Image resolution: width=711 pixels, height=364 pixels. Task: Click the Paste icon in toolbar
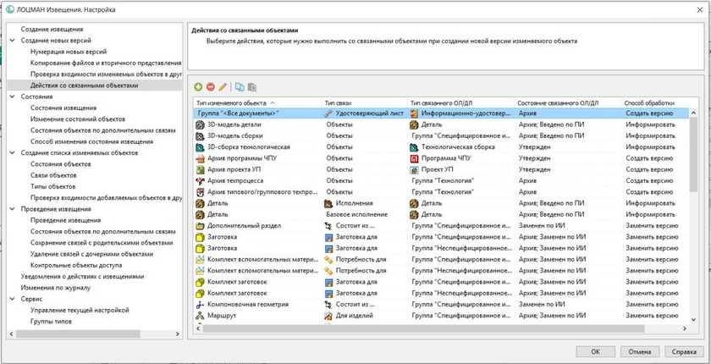click(252, 87)
